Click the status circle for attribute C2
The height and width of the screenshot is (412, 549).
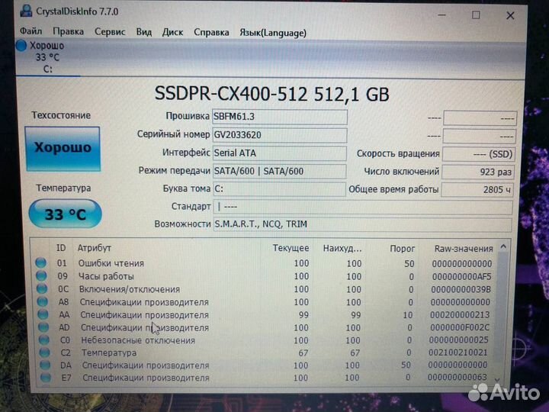pos(44,352)
